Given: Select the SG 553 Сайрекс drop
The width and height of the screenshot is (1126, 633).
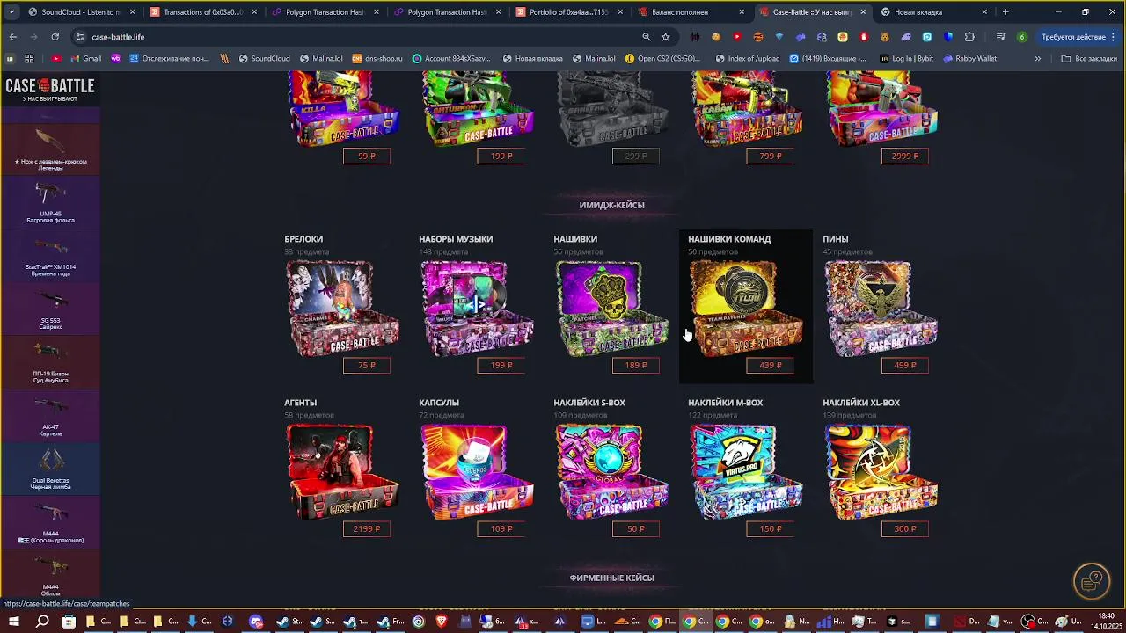Looking at the screenshot, I should pos(50,308).
